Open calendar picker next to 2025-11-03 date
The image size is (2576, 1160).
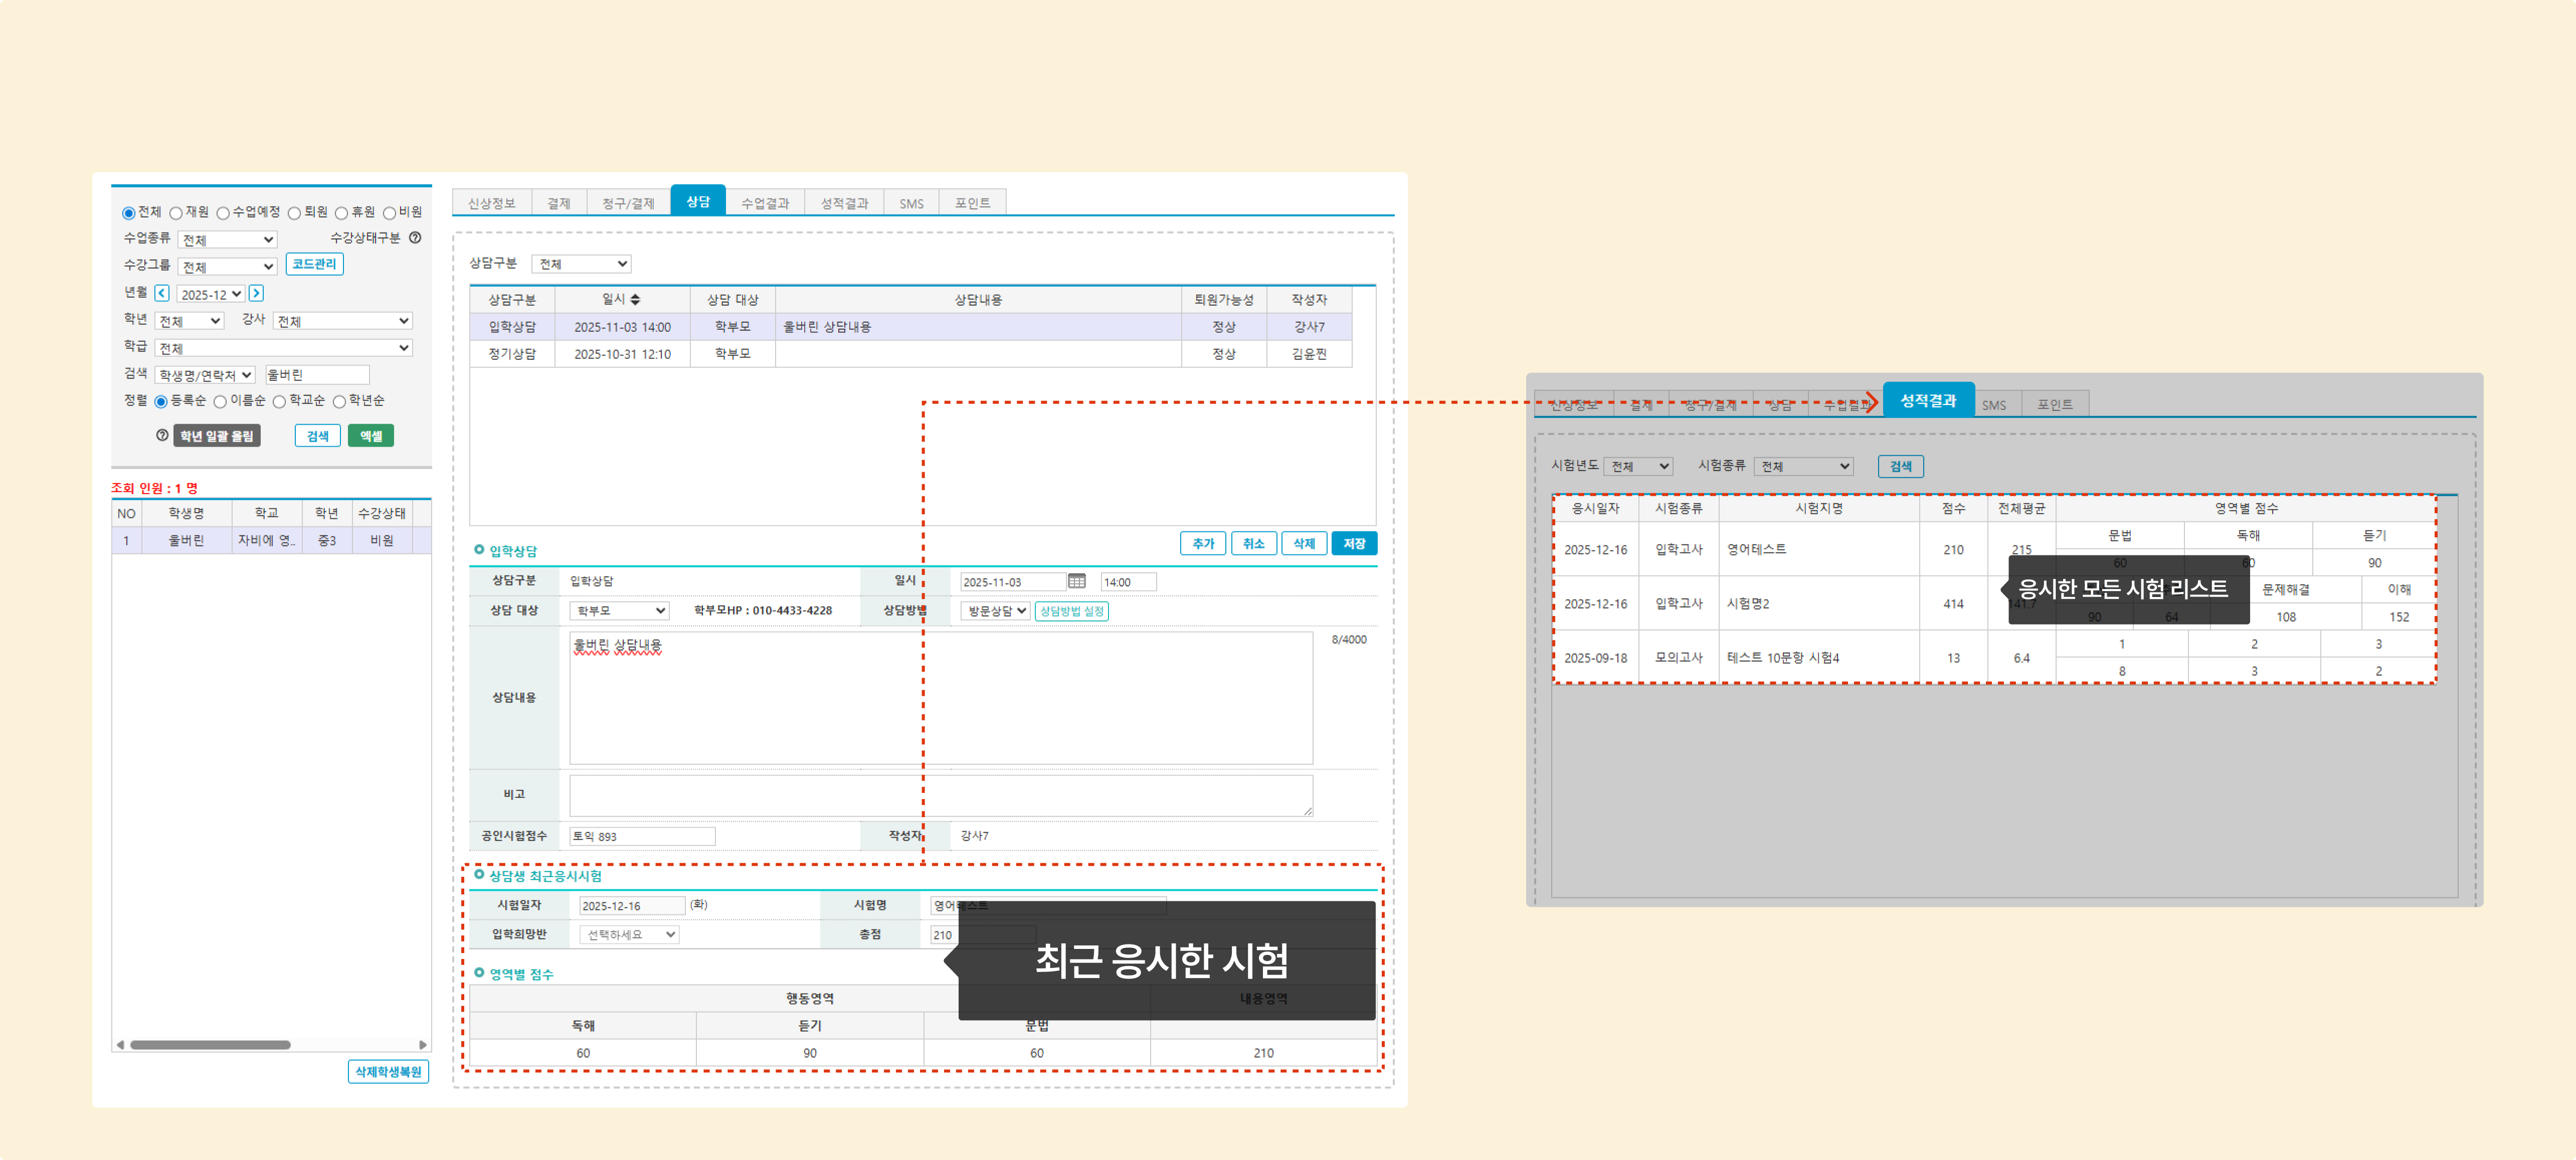pyautogui.click(x=1076, y=581)
